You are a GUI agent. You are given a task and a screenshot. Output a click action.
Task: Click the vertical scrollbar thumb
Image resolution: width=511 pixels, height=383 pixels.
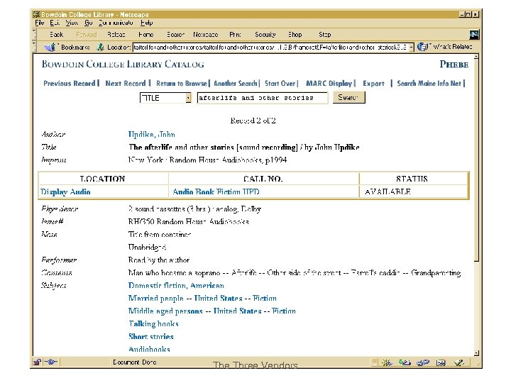[x=476, y=160]
